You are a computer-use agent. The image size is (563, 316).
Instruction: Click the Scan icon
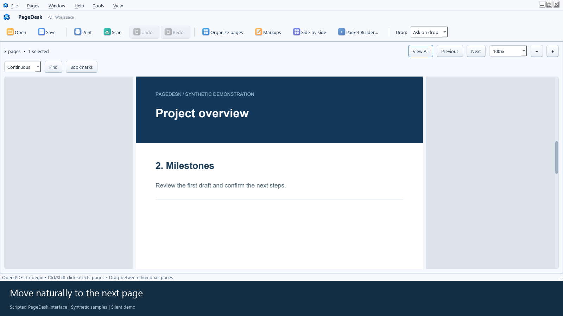(107, 32)
